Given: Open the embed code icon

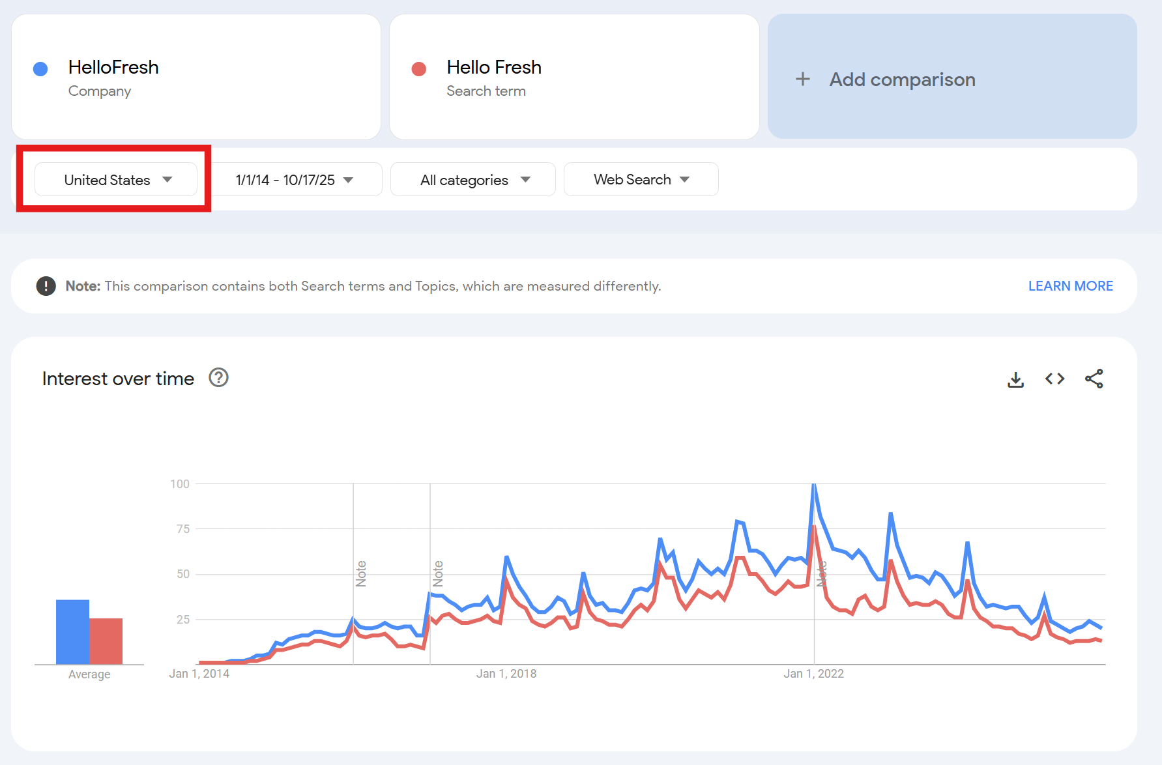Looking at the screenshot, I should 1054,379.
